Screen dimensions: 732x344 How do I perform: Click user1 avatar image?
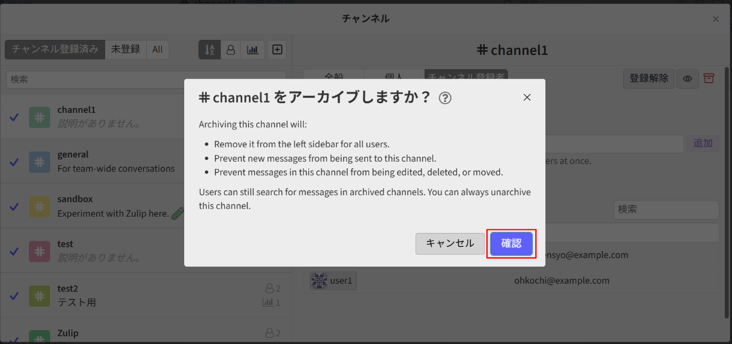click(319, 281)
